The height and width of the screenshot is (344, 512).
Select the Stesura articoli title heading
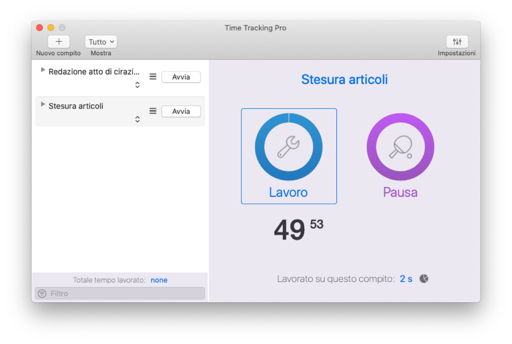(345, 79)
